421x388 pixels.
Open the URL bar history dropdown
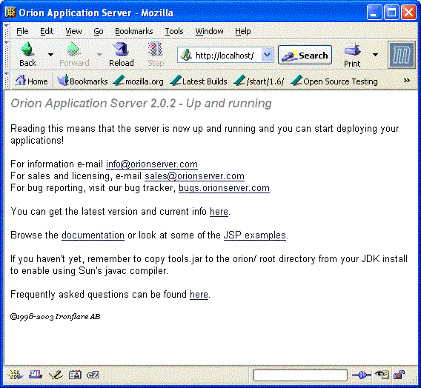267,55
